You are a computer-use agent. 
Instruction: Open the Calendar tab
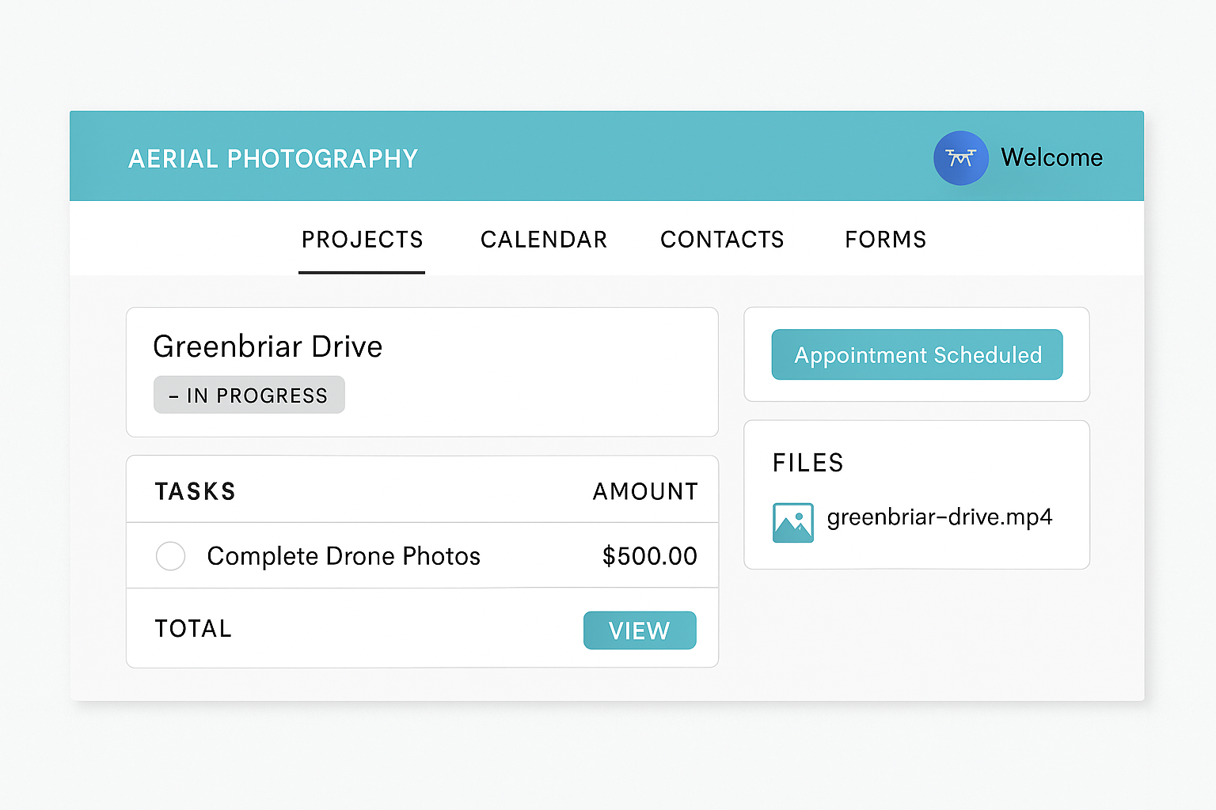pyautogui.click(x=544, y=240)
